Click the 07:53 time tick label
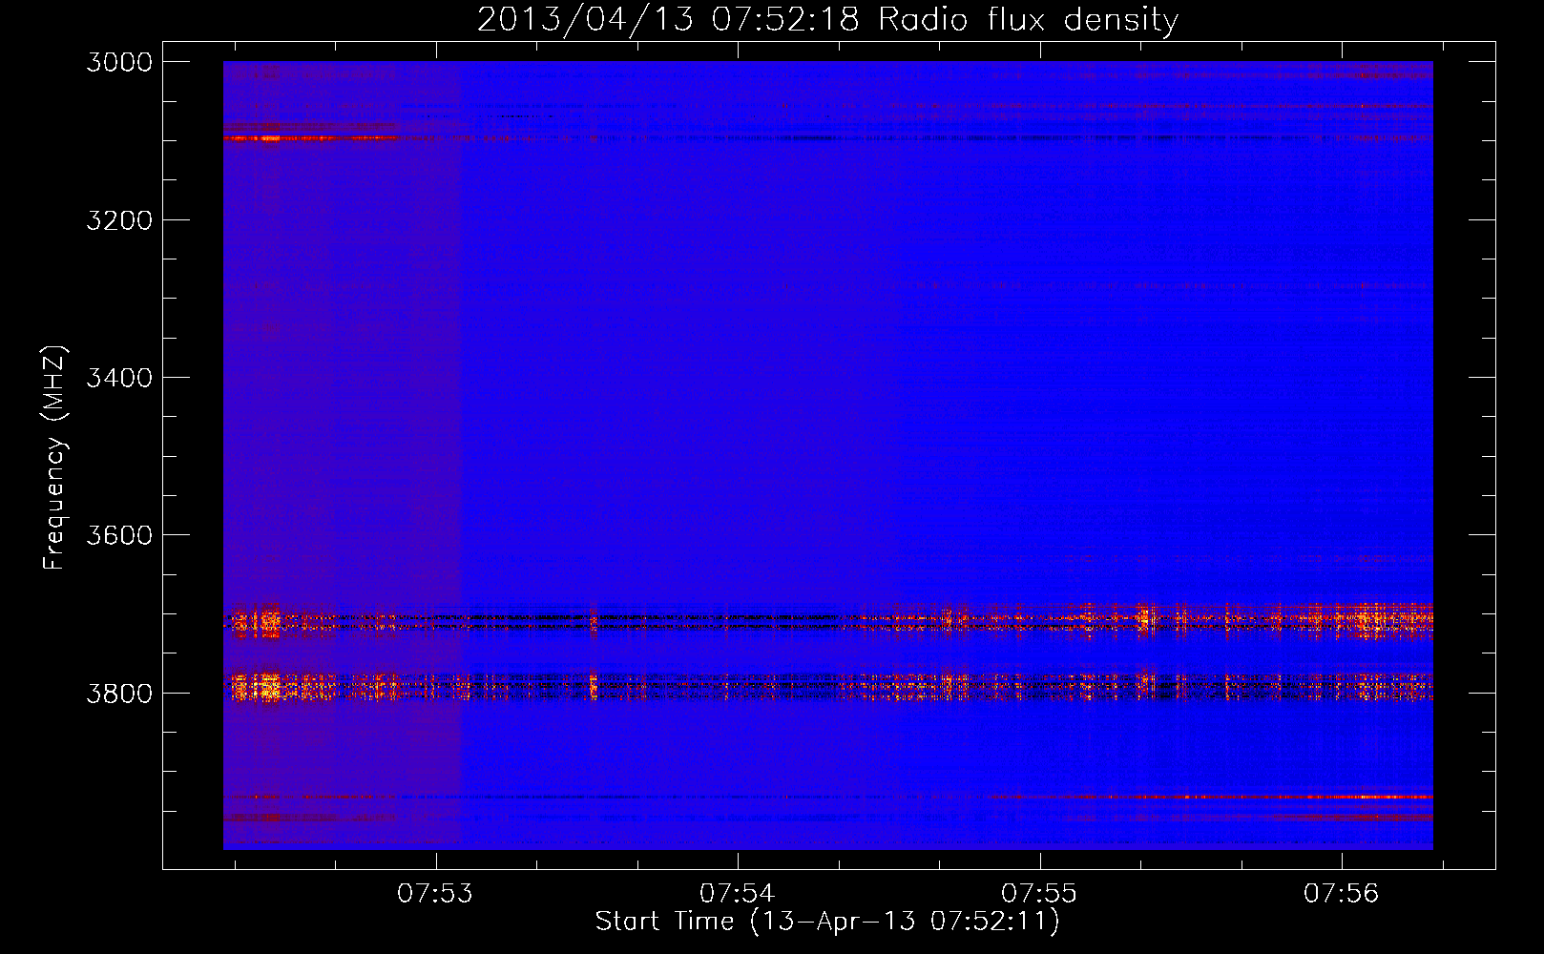The height and width of the screenshot is (954, 1544). 436,894
